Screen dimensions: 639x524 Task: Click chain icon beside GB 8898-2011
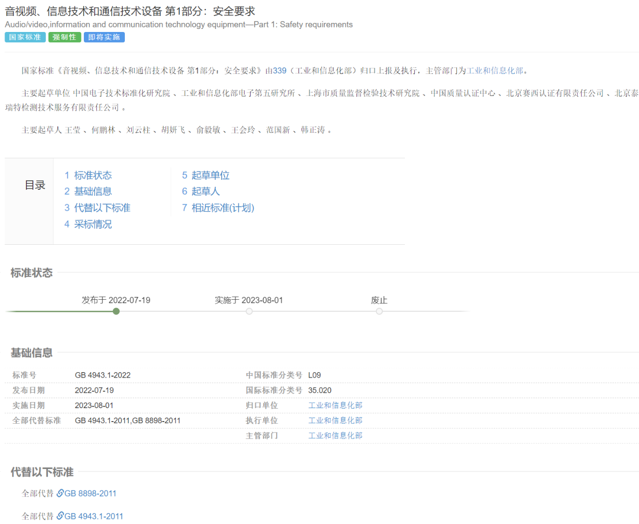(60, 493)
